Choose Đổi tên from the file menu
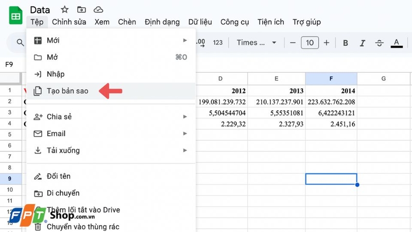Image resolution: width=412 pixels, height=232 pixels. pos(58,176)
